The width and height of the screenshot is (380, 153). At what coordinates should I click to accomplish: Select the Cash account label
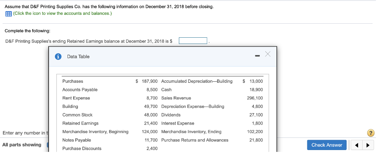pyautogui.click(x=166, y=90)
